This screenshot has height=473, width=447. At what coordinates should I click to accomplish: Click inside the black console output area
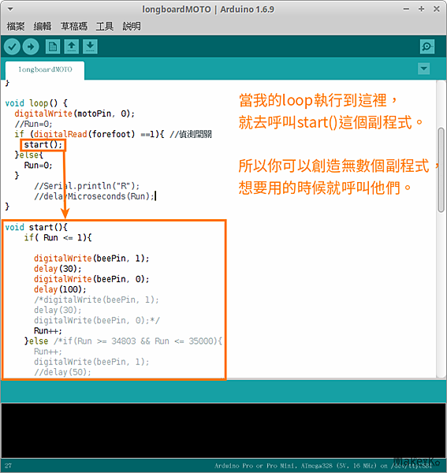tap(223, 430)
